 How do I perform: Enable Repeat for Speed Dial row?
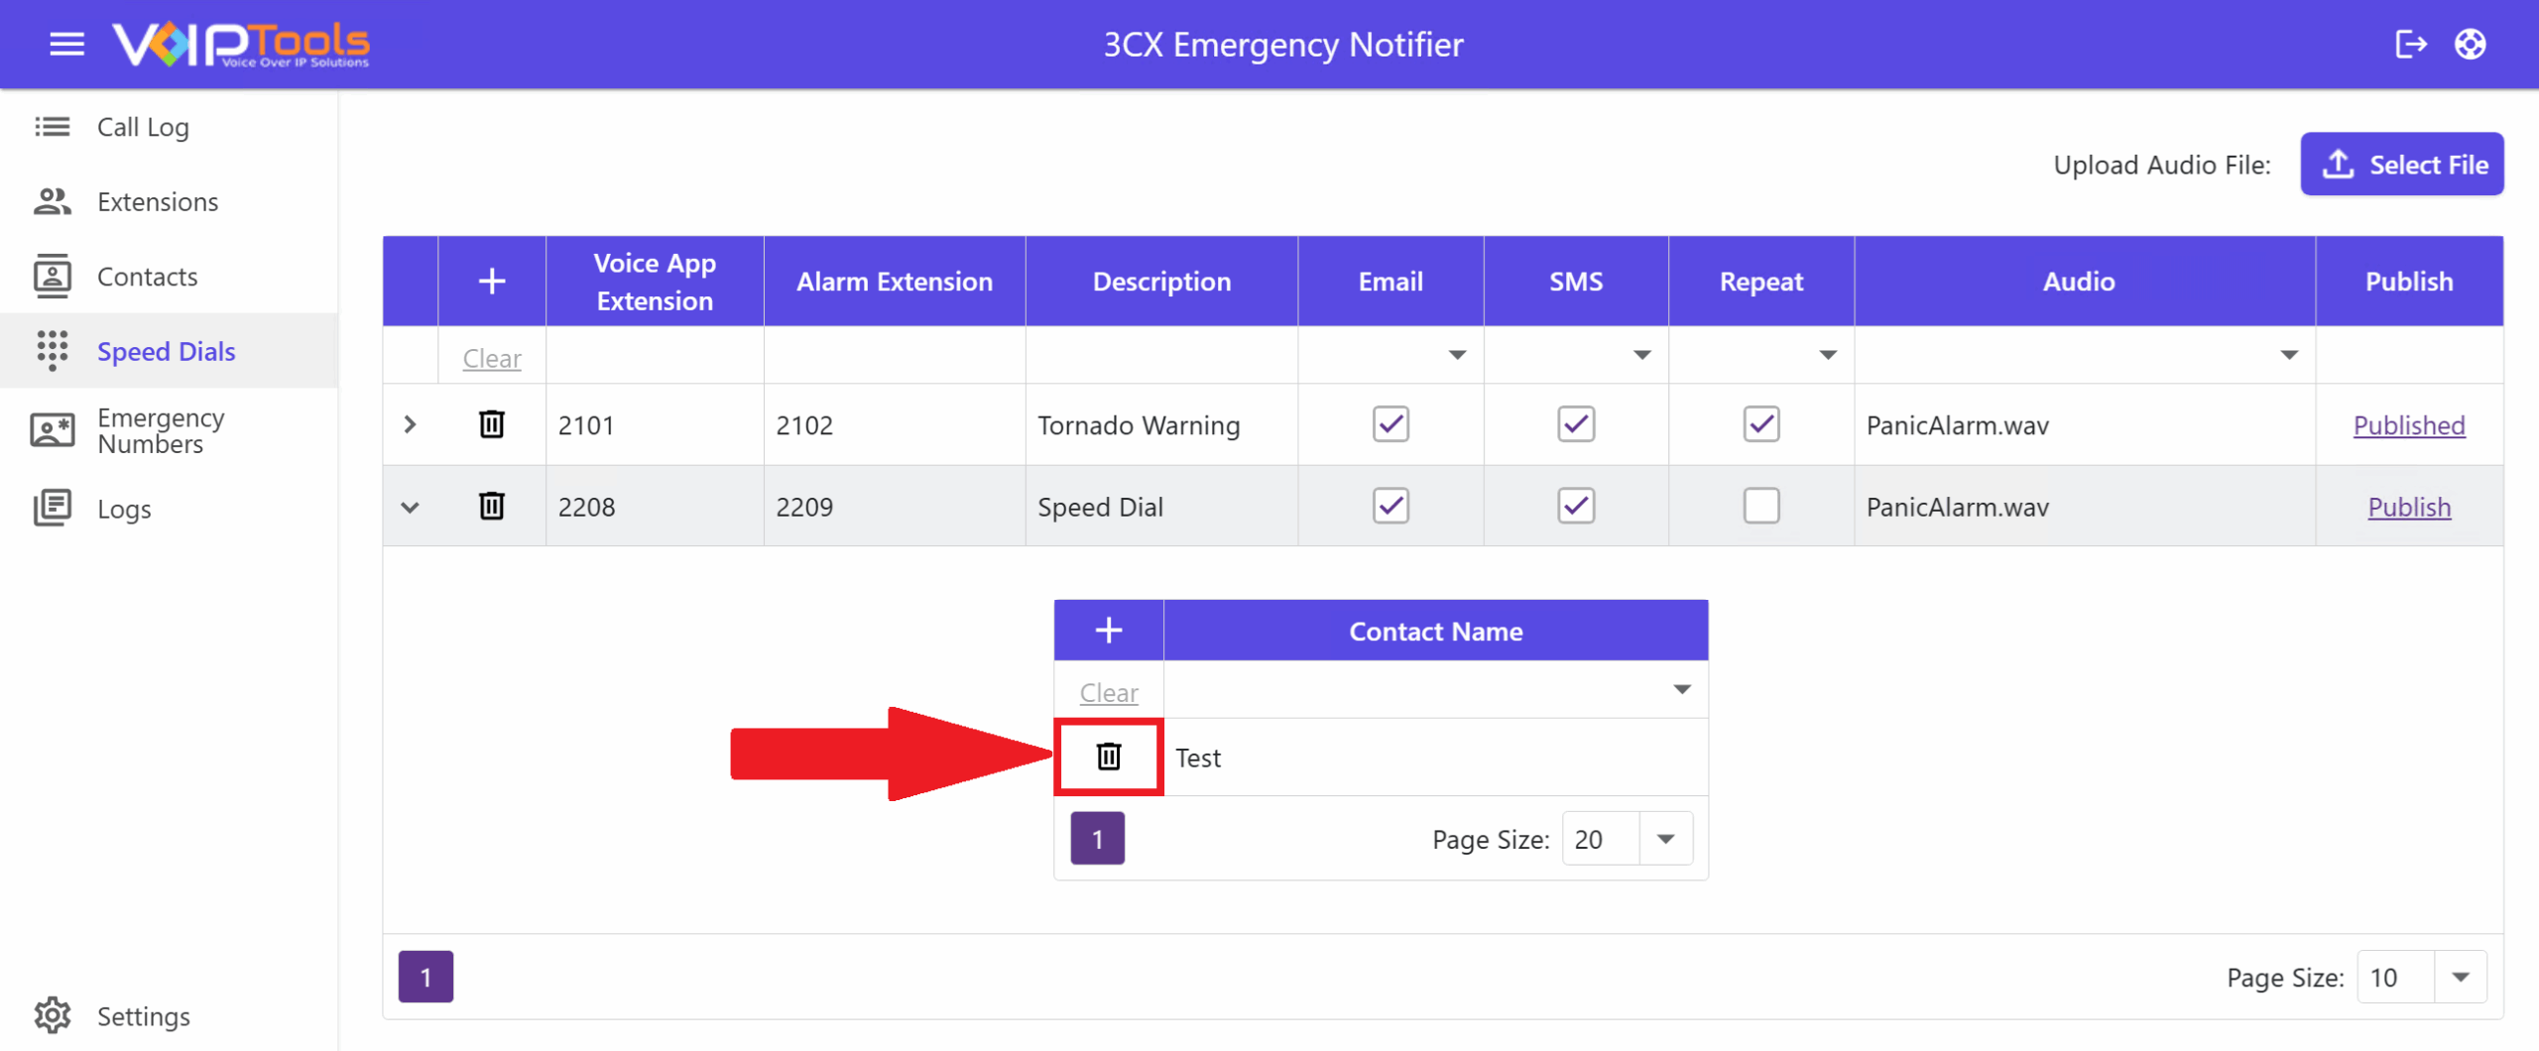[1761, 507]
